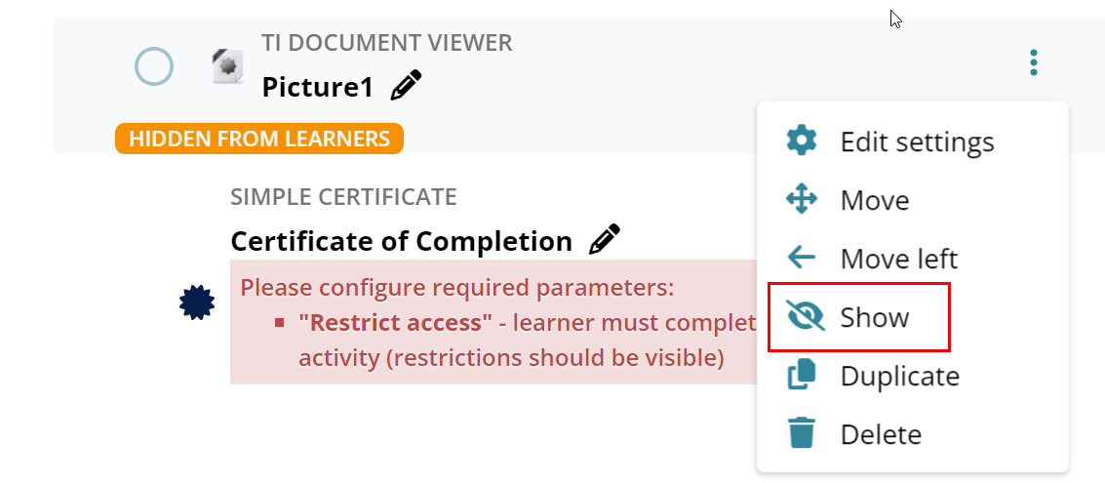Select Show to unhide the activity
This screenshot has height=483, width=1105.
pos(874,318)
